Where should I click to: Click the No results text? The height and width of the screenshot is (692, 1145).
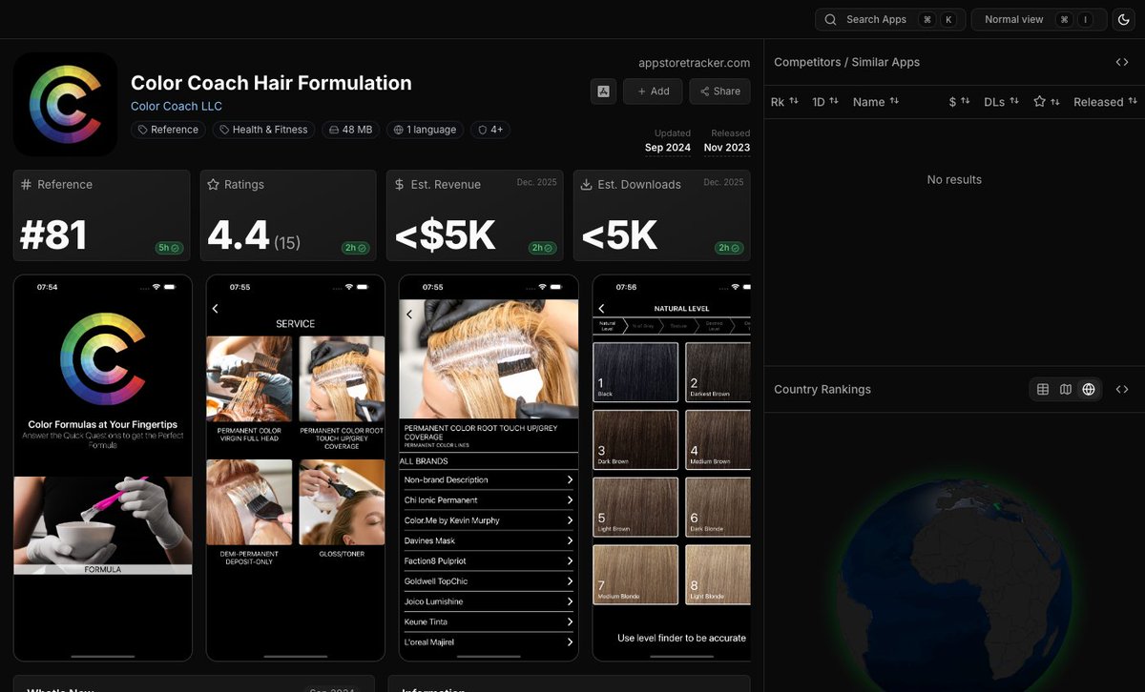[954, 179]
